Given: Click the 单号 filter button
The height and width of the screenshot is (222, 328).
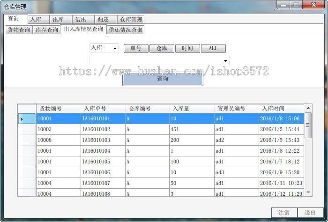Looking at the screenshot, I should pos(136,48).
